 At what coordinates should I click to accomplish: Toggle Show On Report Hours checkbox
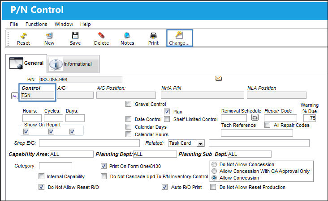pos(26,132)
